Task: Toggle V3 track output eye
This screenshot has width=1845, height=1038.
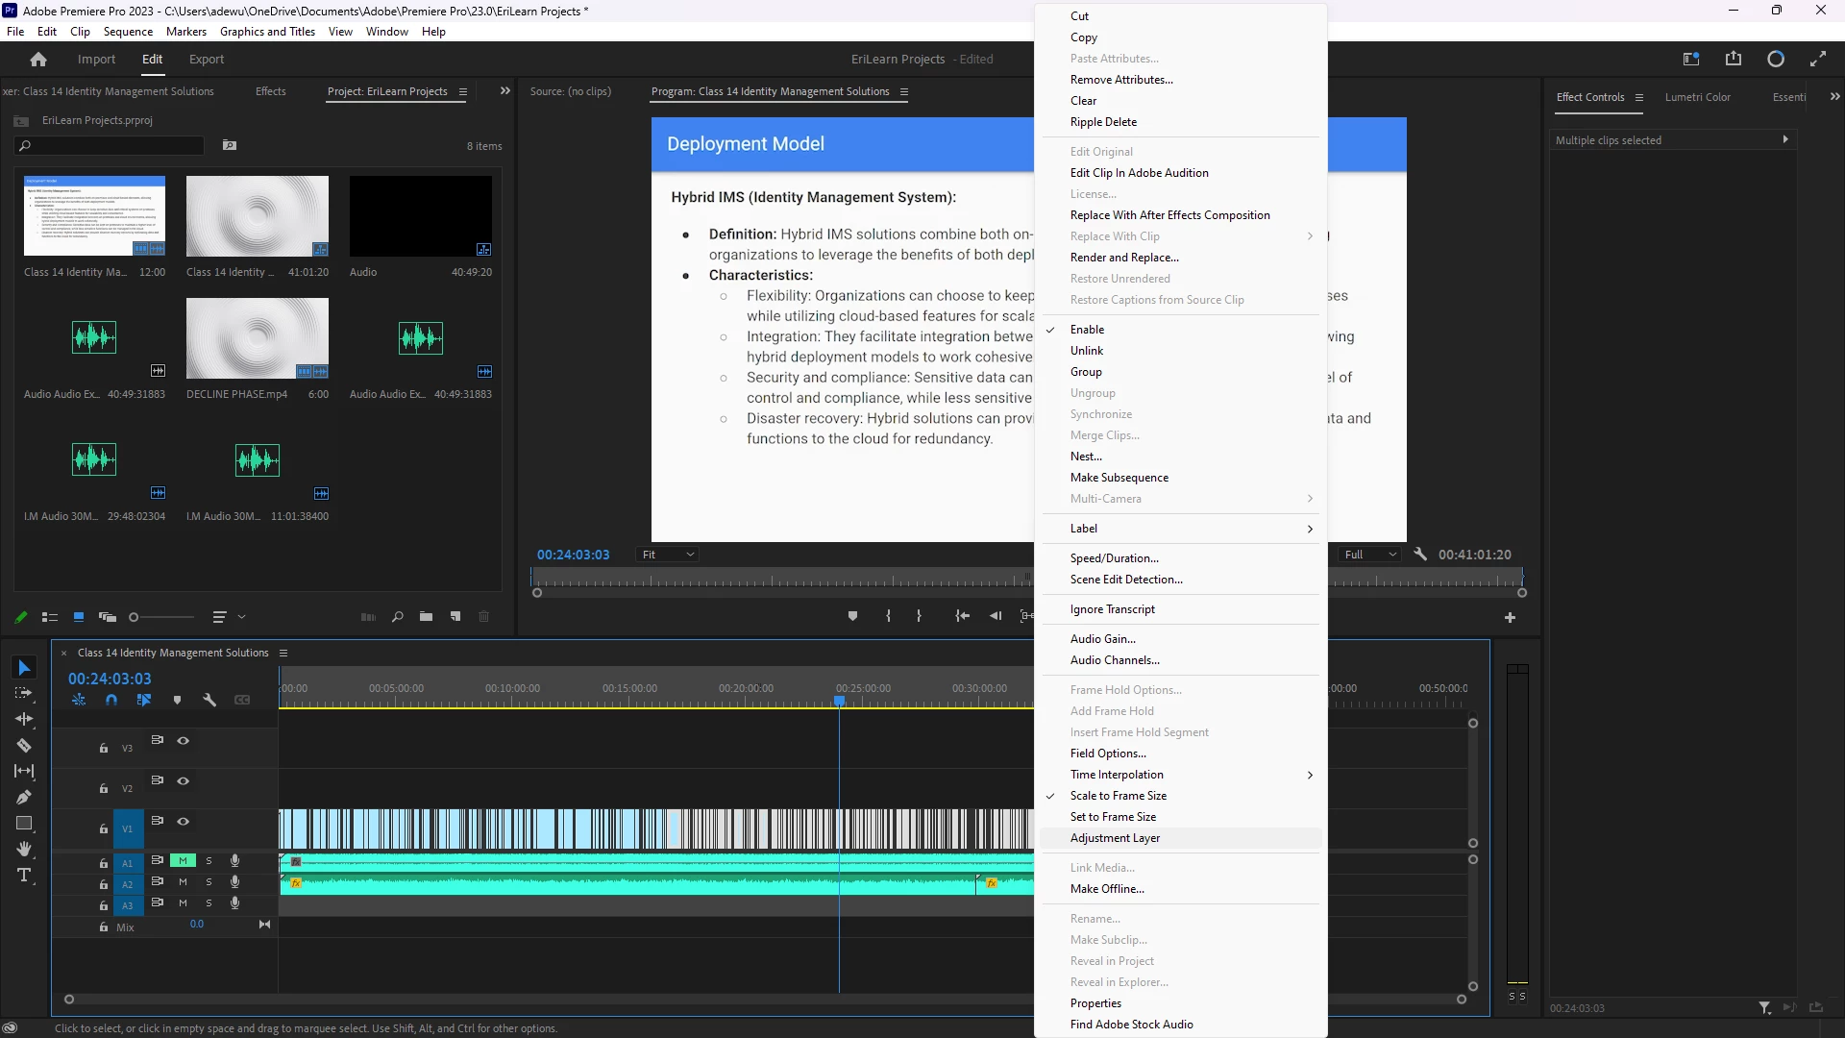Action: pyautogui.click(x=183, y=740)
